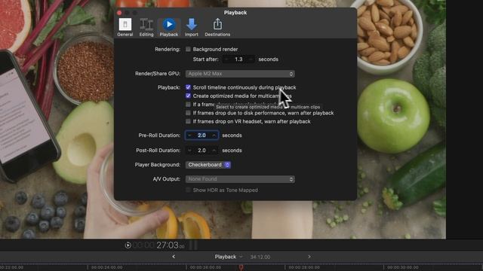Open the Import settings pane
Screen dimensions: 483x271
(191, 27)
